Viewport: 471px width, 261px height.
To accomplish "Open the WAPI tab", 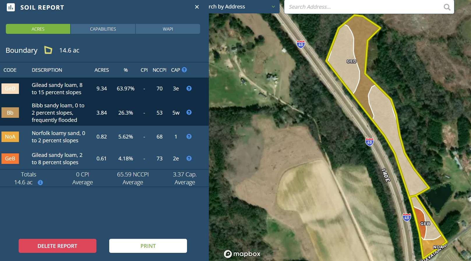I will coord(168,29).
